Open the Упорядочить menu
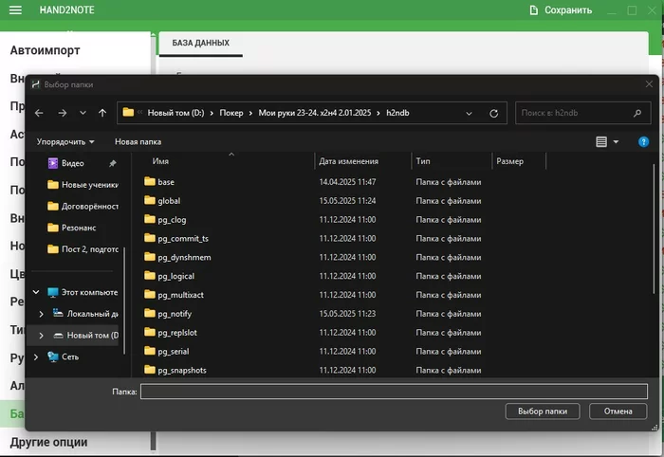The image size is (664, 457). point(65,142)
